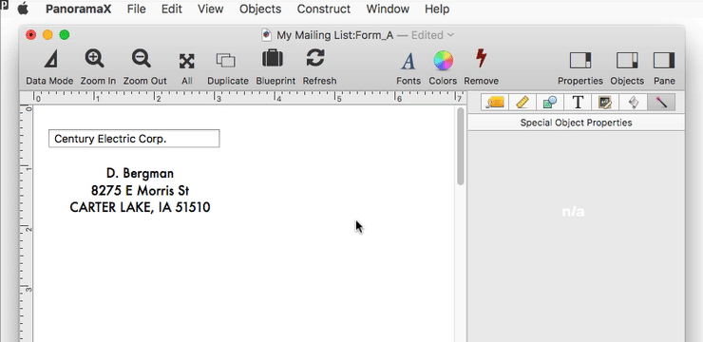Click the Duplicate toolbar icon
Viewport: 703px width, 342px height.
(225, 60)
